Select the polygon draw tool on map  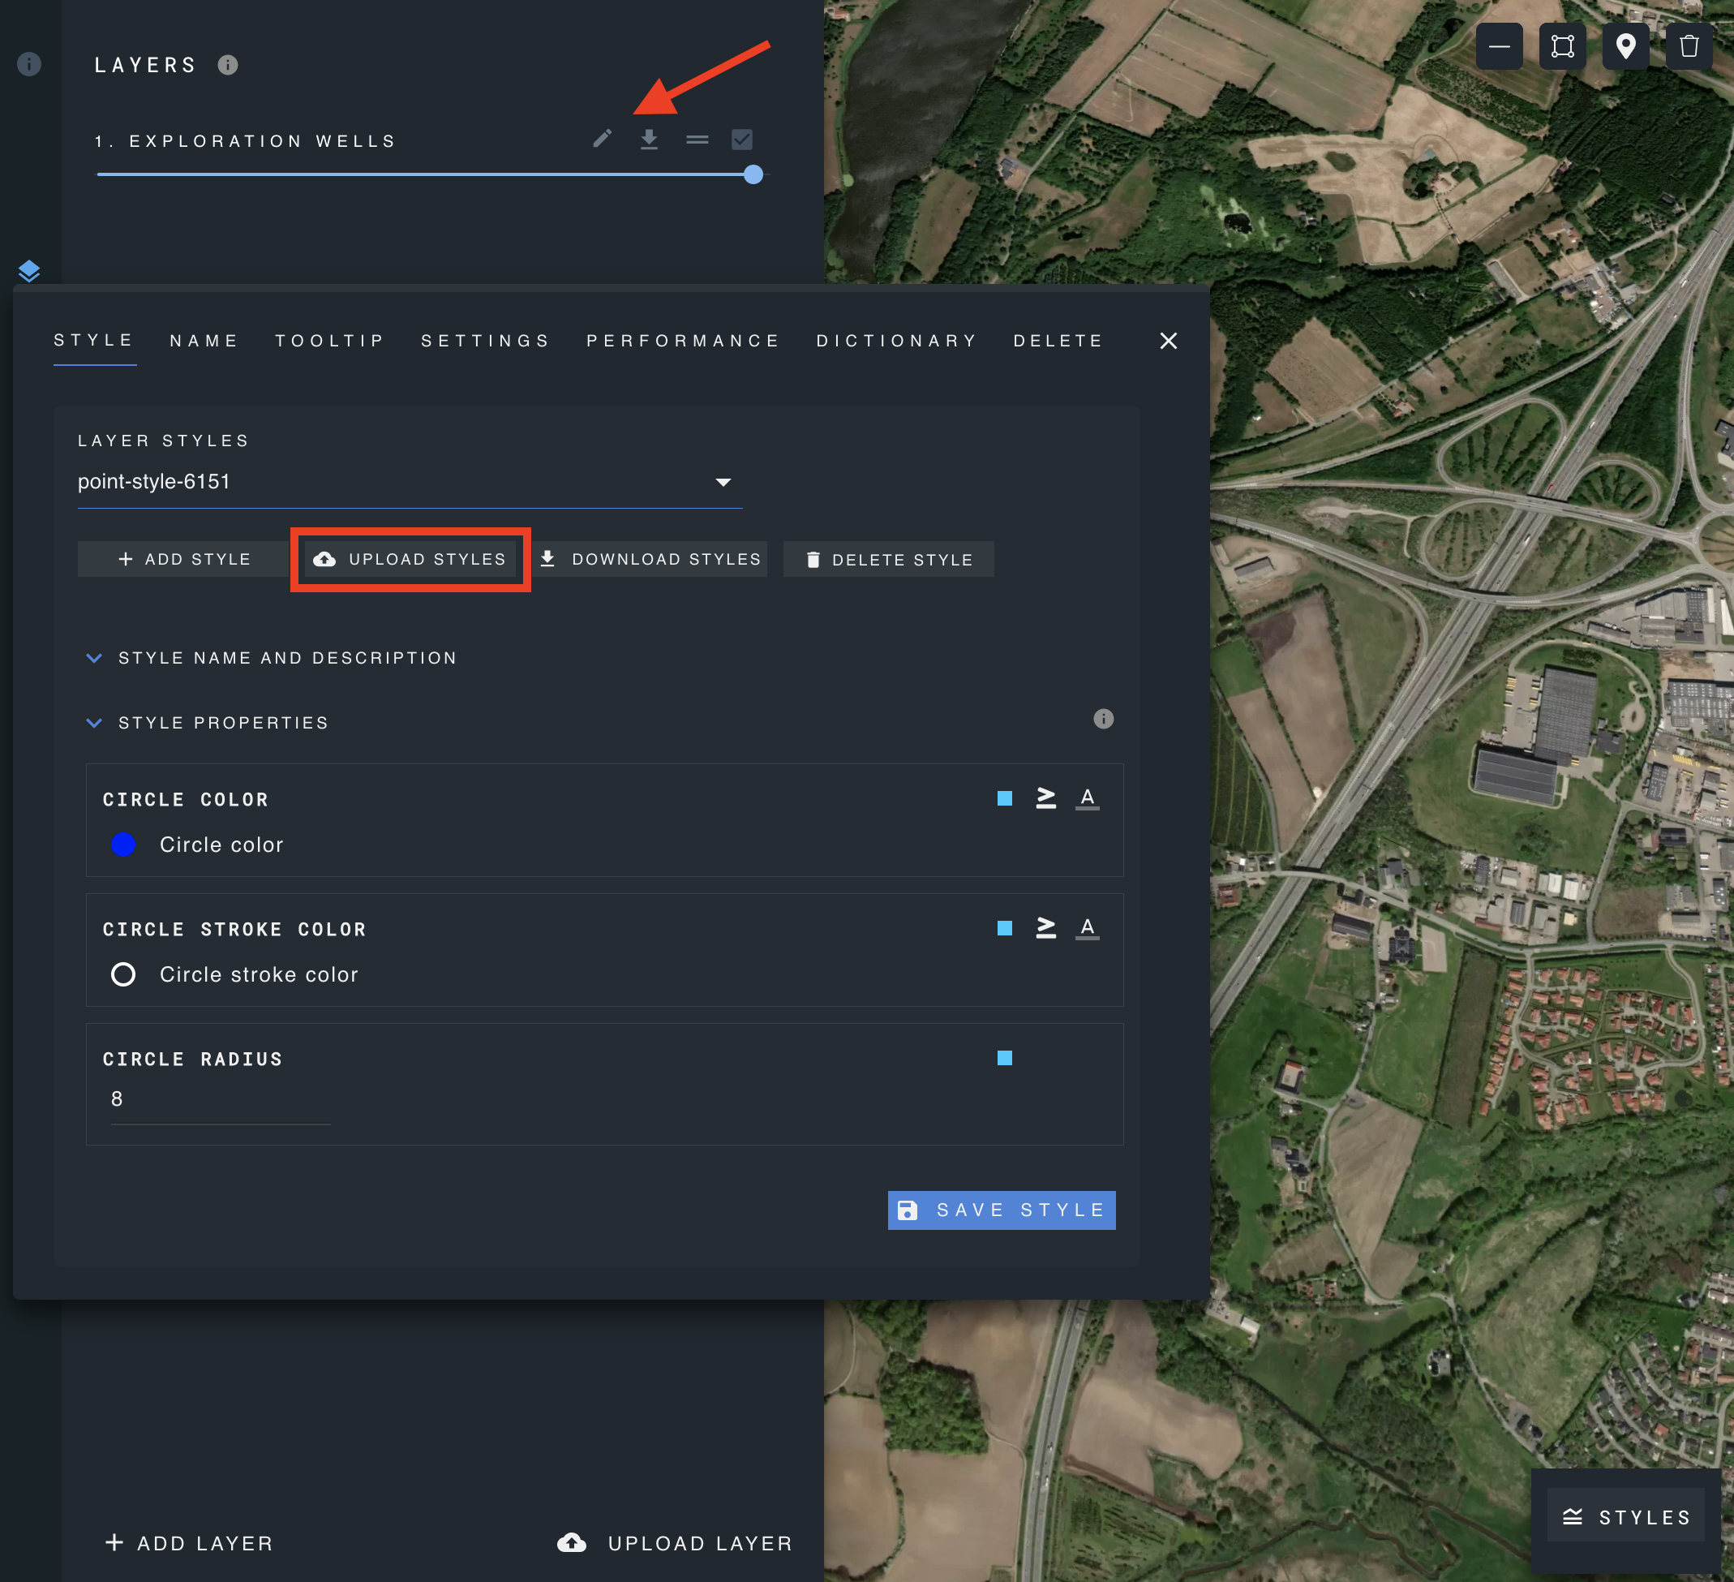click(1563, 46)
